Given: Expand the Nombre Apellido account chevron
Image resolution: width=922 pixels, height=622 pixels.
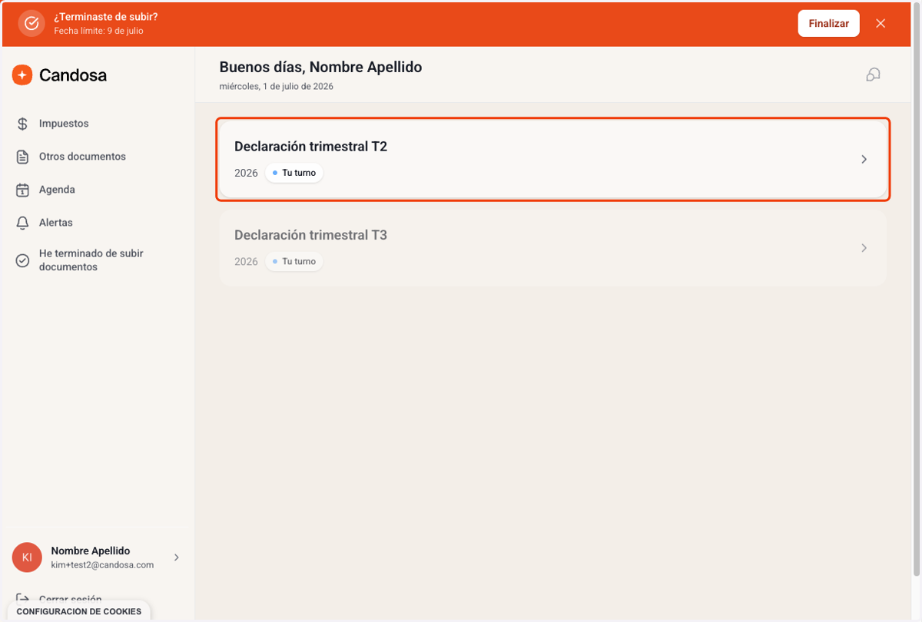Looking at the screenshot, I should 176,557.
